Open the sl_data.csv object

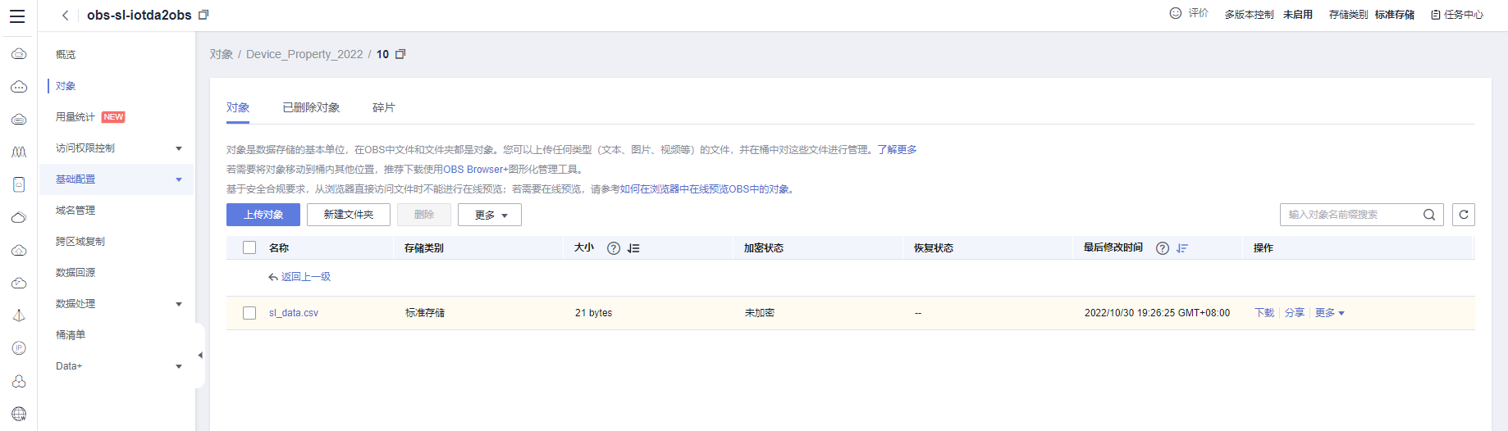(x=294, y=313)
